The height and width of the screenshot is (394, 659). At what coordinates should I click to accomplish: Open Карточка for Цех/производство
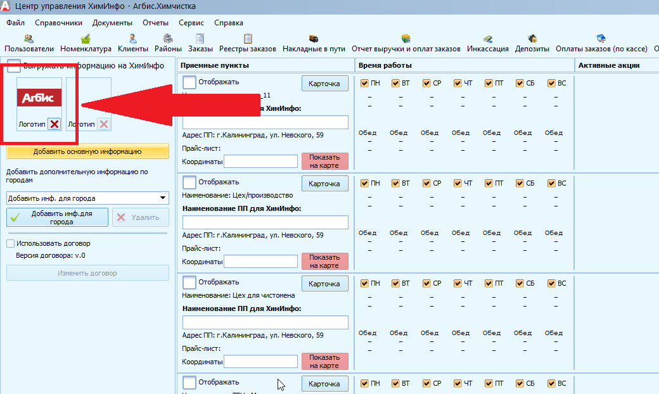(x=324, y=184)
